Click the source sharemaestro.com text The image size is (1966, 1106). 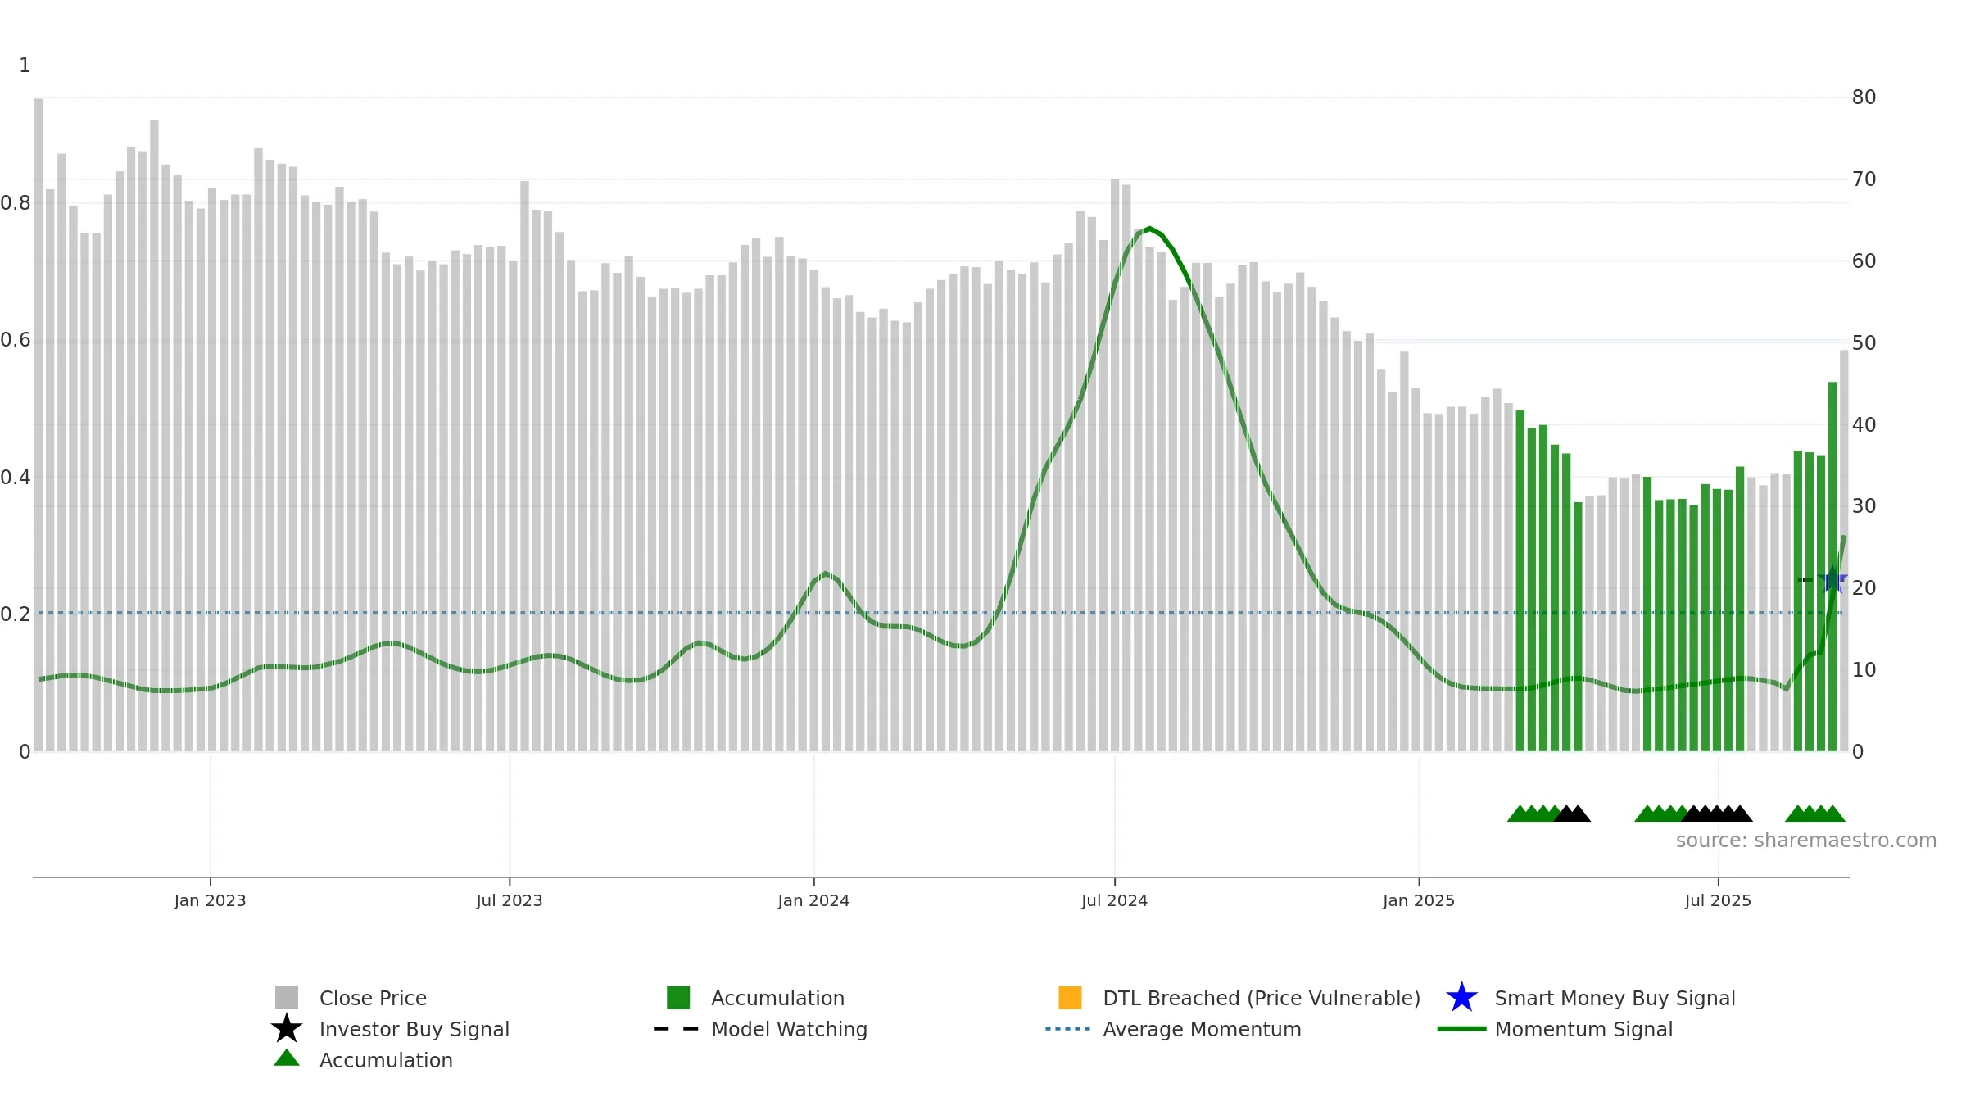(x=1805, y=841)
